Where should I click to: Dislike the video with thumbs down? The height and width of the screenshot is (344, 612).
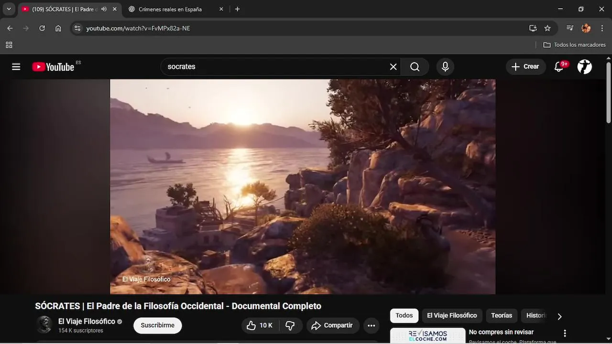click(290, 325)
